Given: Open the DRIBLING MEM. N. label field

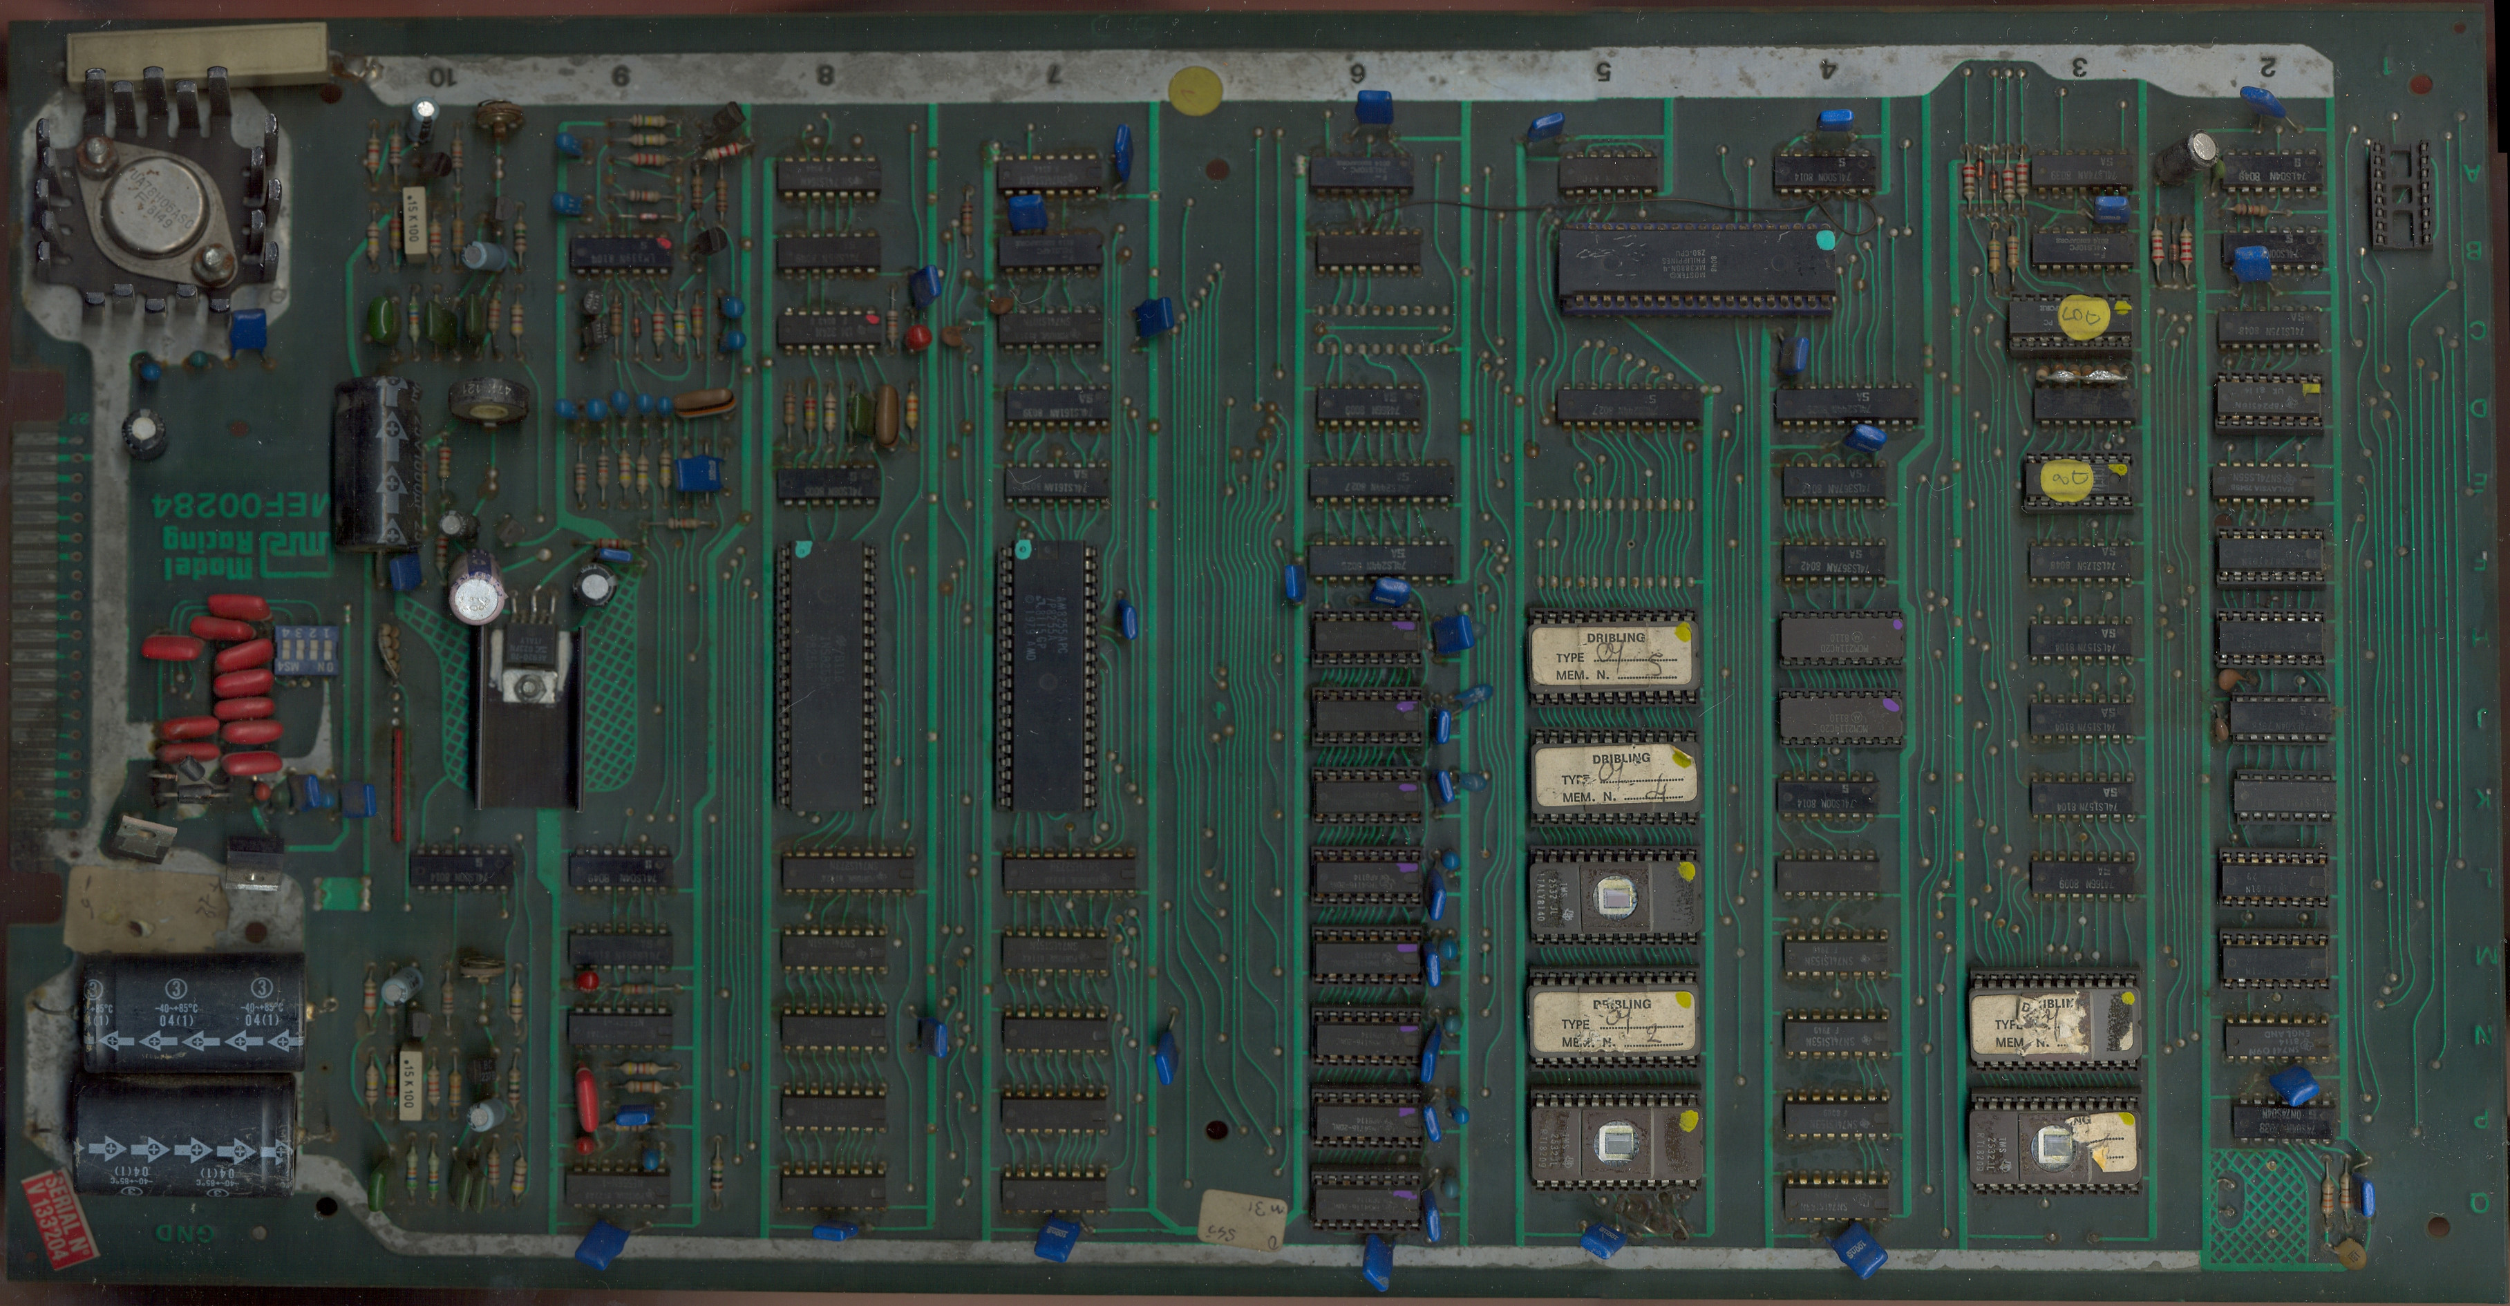Looking at the screenshot, I should coord(1583,675).
